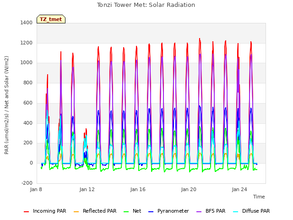Toggle the Pyranometer legend entry

click(168, 211)
